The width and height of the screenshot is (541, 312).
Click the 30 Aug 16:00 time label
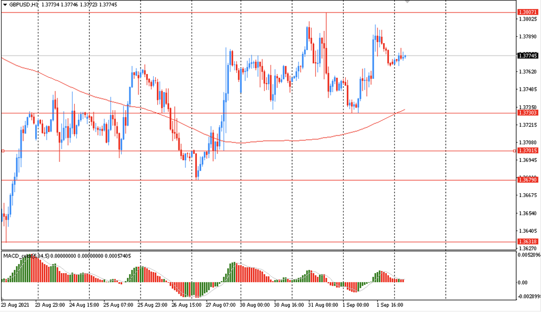click(x=289, y=305)
